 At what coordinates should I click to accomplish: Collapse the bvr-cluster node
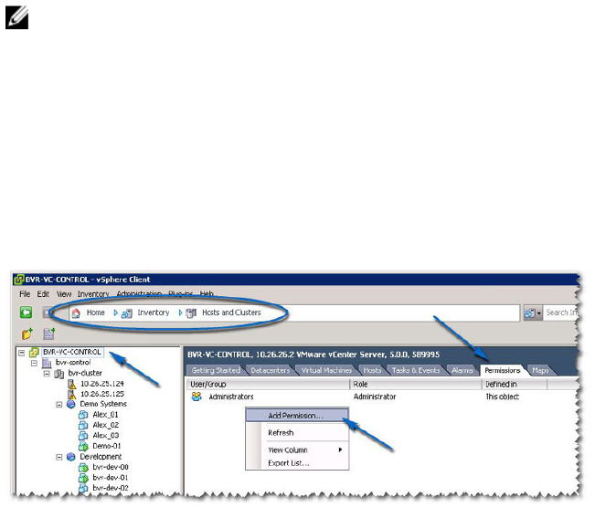tap(47, 374)
